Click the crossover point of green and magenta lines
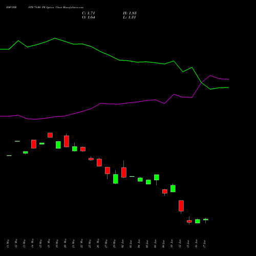 [x=201, y=82]
